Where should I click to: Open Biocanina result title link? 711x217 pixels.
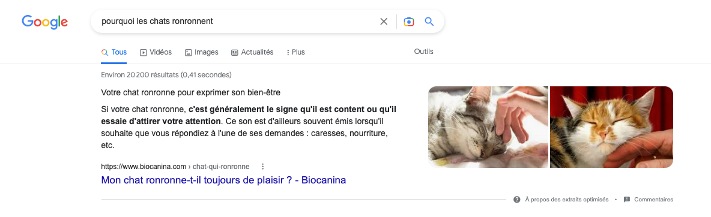coord(223,180)
